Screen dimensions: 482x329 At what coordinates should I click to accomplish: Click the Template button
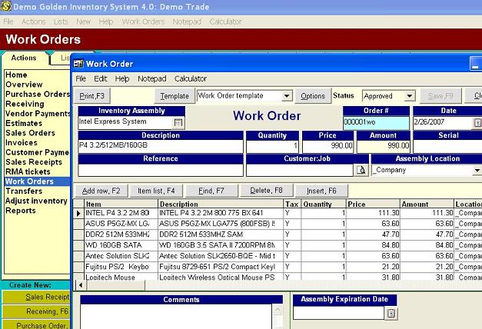point(175,96)
